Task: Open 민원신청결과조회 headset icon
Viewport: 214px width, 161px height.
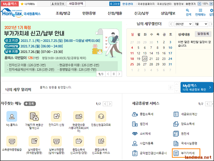Action: coord(101,117)
